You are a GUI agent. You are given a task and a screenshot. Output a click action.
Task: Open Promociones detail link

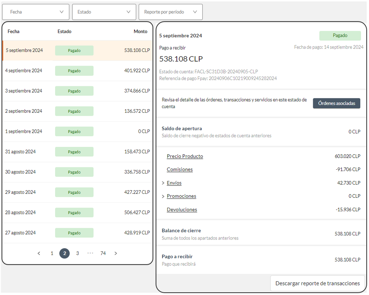pos(181,196)
